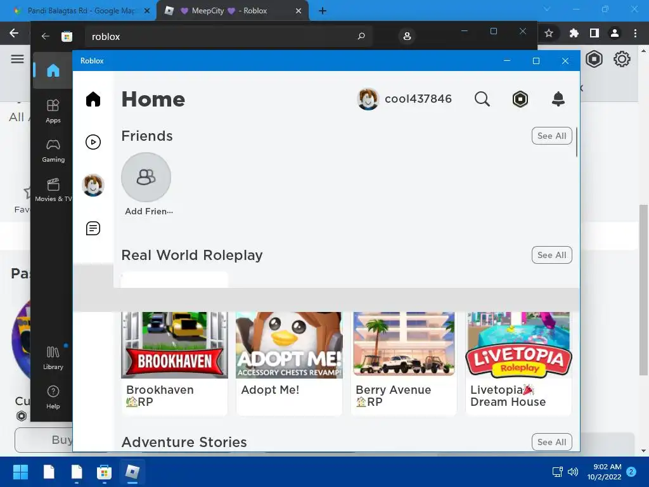649x487 pixels.
Task: Switch to Pandi Balagtas Rd Google Maps tab
Action: coord(80,11)
